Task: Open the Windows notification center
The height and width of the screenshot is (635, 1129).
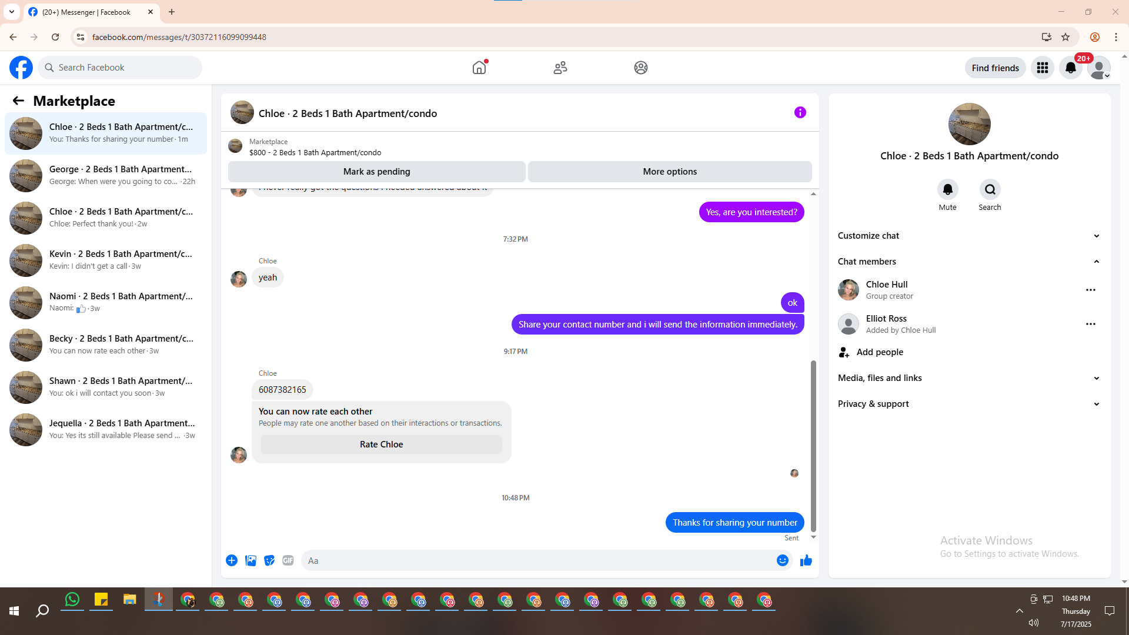Action: coord(1110,611)
